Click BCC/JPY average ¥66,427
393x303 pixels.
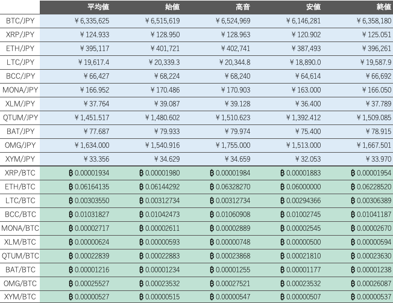[96, 76]
